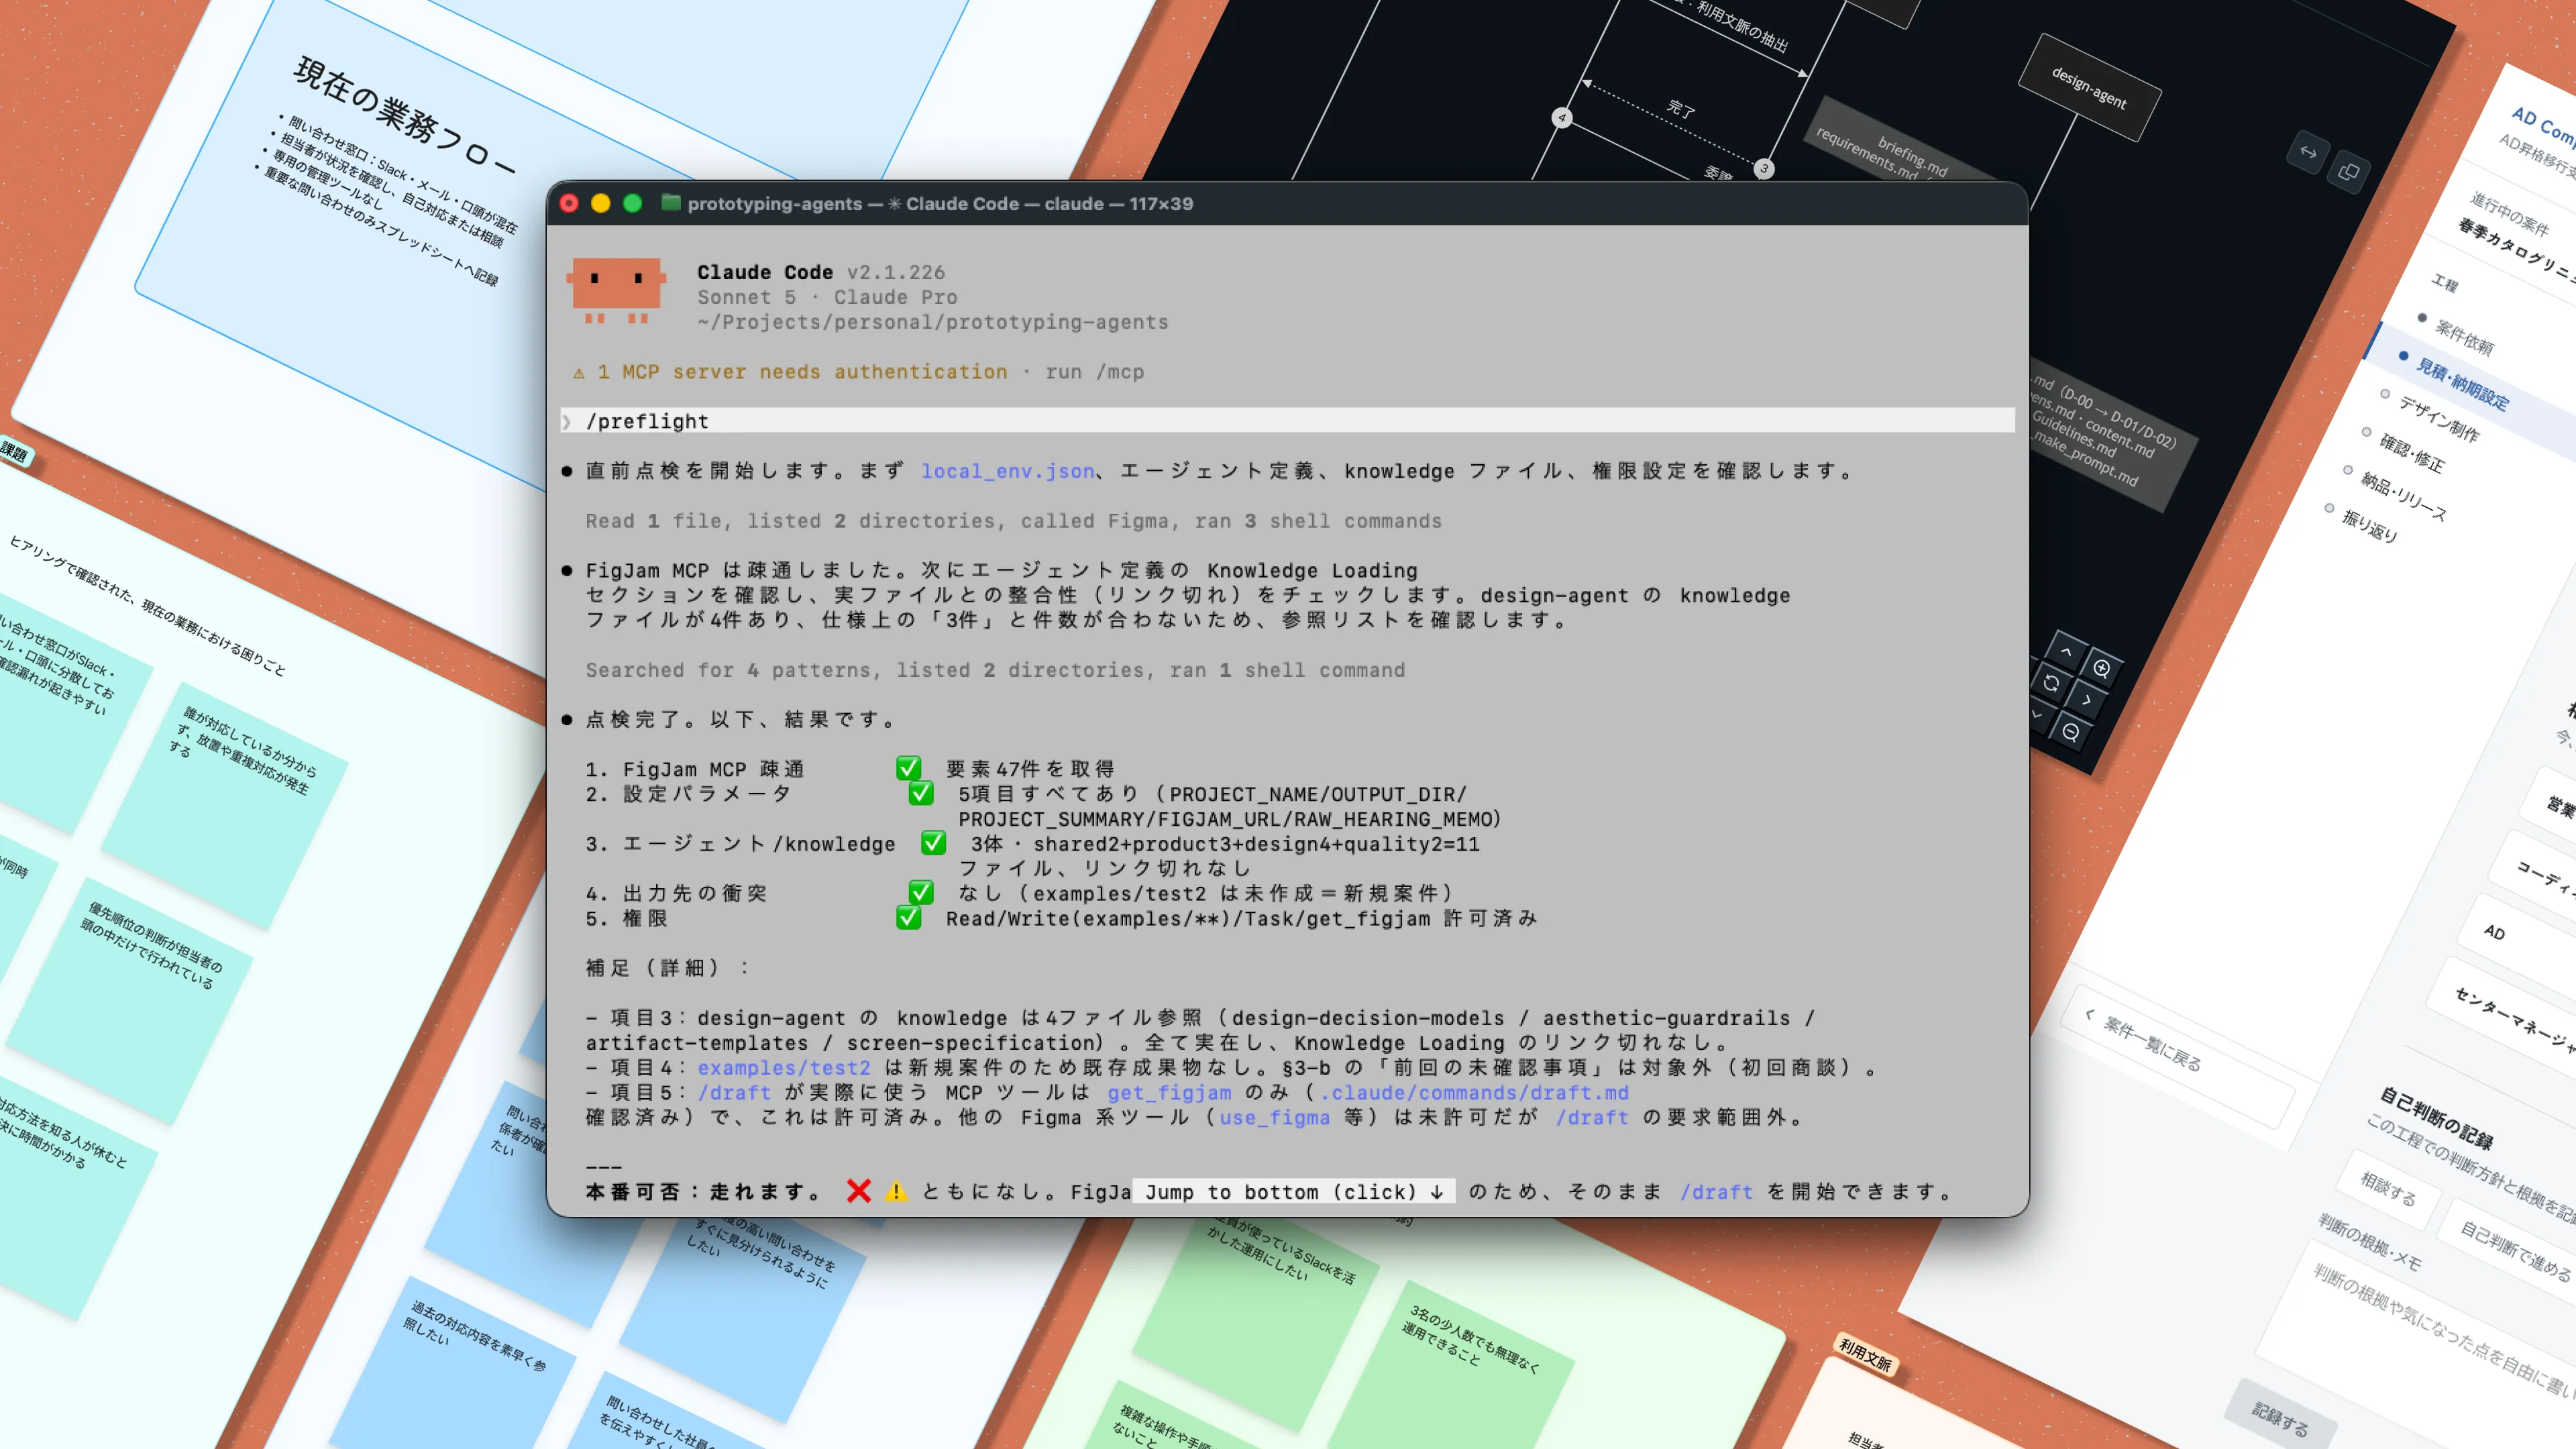
Task: Click the MCP authentication warning triangle icon
Action: click(578, 373)
